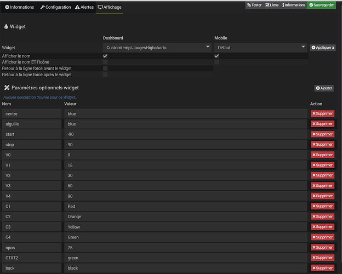Screen dimensions: 342x274
Task: Click the name field 'V4'
Action: click(32, 196)
